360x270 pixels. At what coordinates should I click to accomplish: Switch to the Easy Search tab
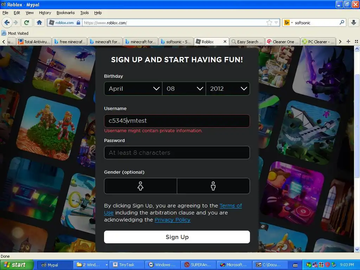pyautogui.click(x=247, y=41)
